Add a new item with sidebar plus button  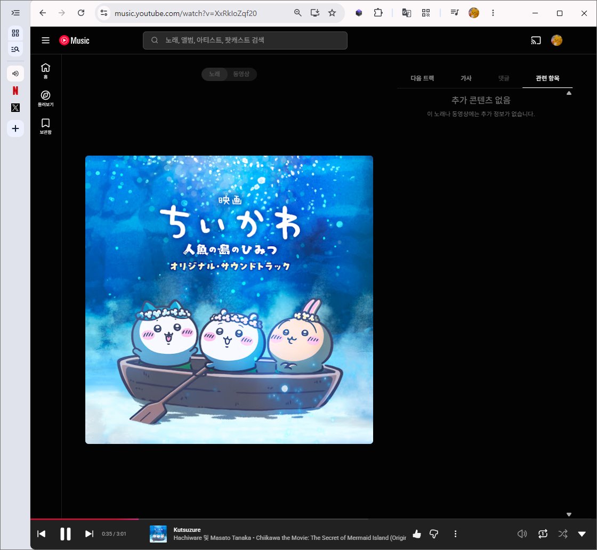pos(15,128)
